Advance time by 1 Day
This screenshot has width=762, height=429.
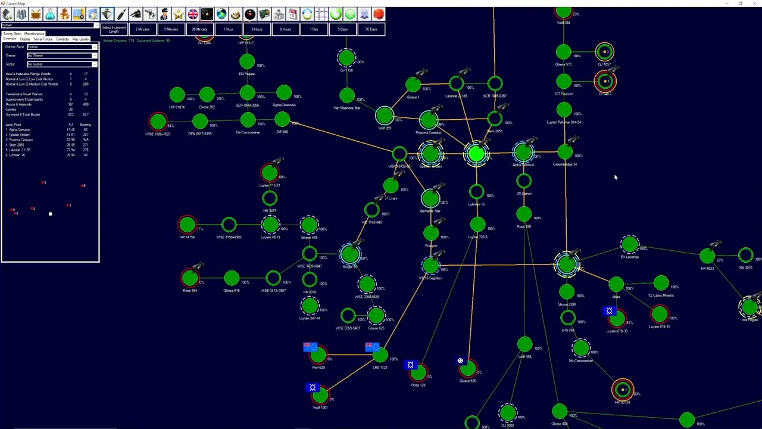coord(314,29)
